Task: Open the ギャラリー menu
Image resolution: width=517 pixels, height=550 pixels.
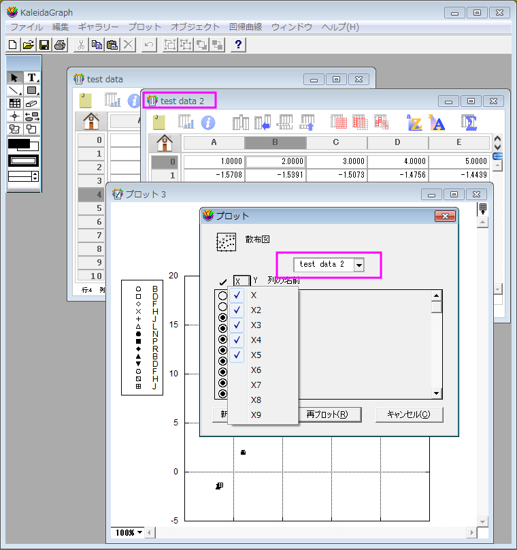Action: (99, 27)
